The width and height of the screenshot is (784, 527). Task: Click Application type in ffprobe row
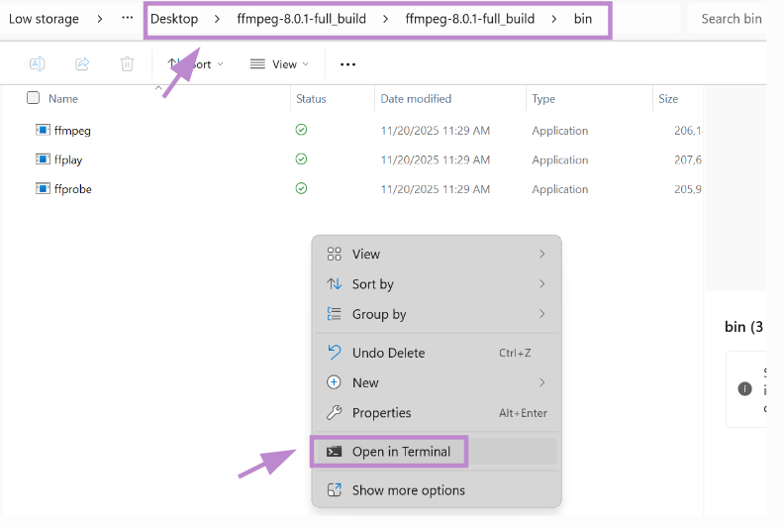click(560, 189)
